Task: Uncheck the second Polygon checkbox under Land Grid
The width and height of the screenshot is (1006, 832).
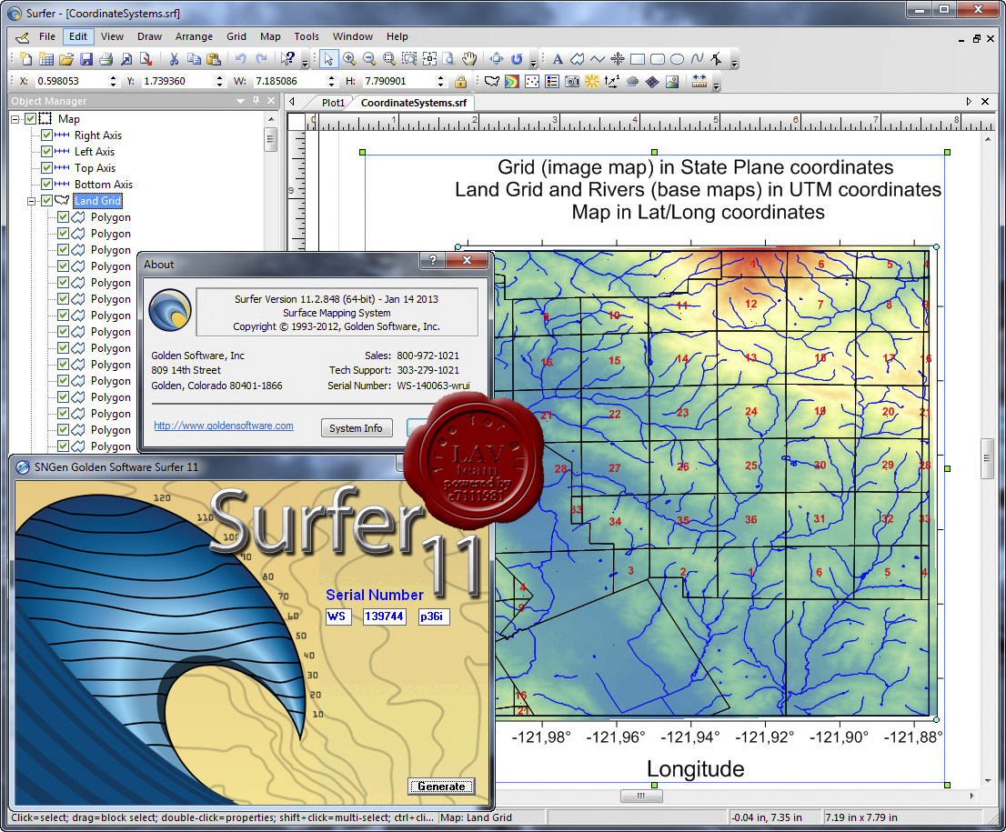Action: (x=63, y=234)
